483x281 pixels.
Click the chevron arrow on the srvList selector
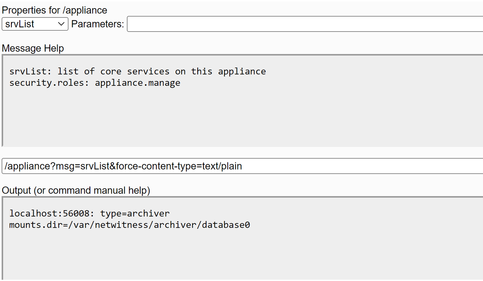coord(61,24)
